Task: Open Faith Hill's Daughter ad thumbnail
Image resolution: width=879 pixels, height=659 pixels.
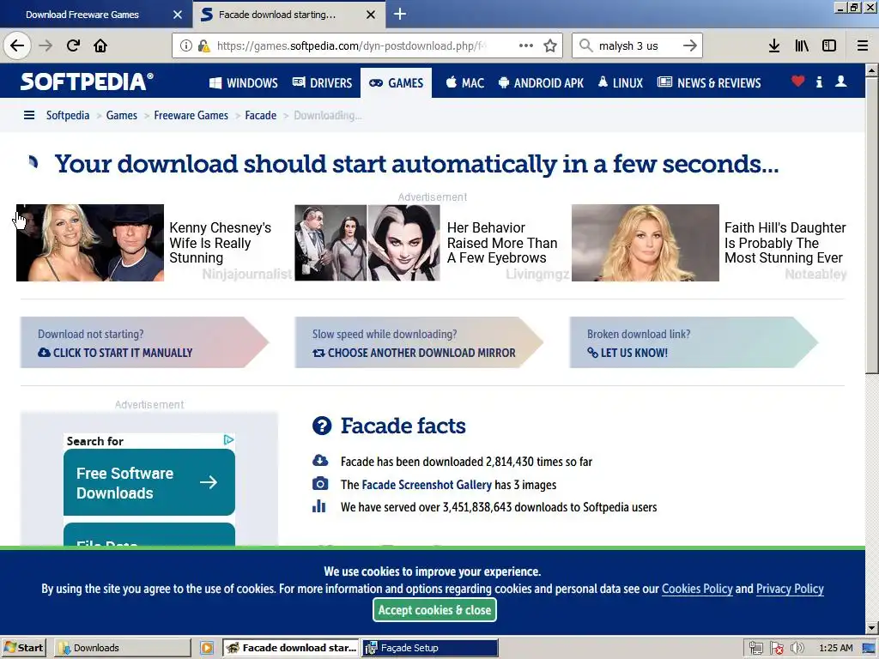Action: 646,243
